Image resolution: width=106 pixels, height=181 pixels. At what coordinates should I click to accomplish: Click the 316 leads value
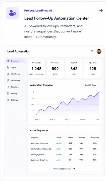[x=70, y=149]
